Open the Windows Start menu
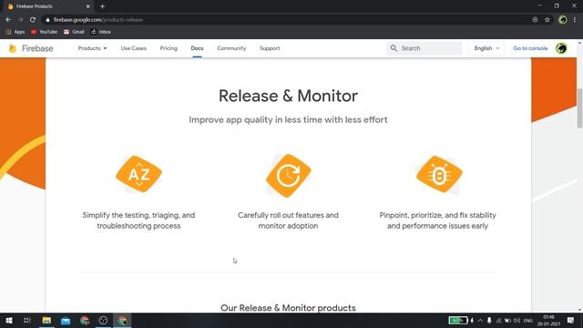583x328 pixels. point(8,320)
